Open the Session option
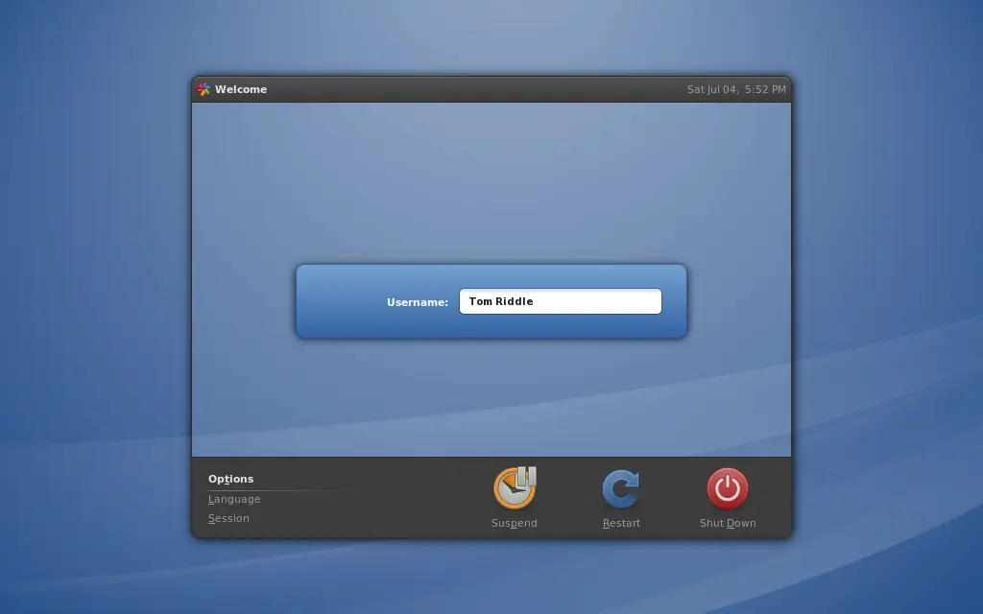Image resolution: width=983 pixels, height=614 pixels. (x=228, y=519)
